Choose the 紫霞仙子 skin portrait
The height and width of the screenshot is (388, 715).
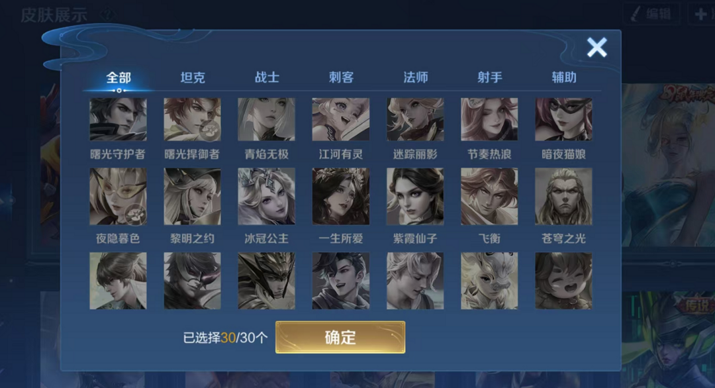pyautogui.click(x=415, y=196)
